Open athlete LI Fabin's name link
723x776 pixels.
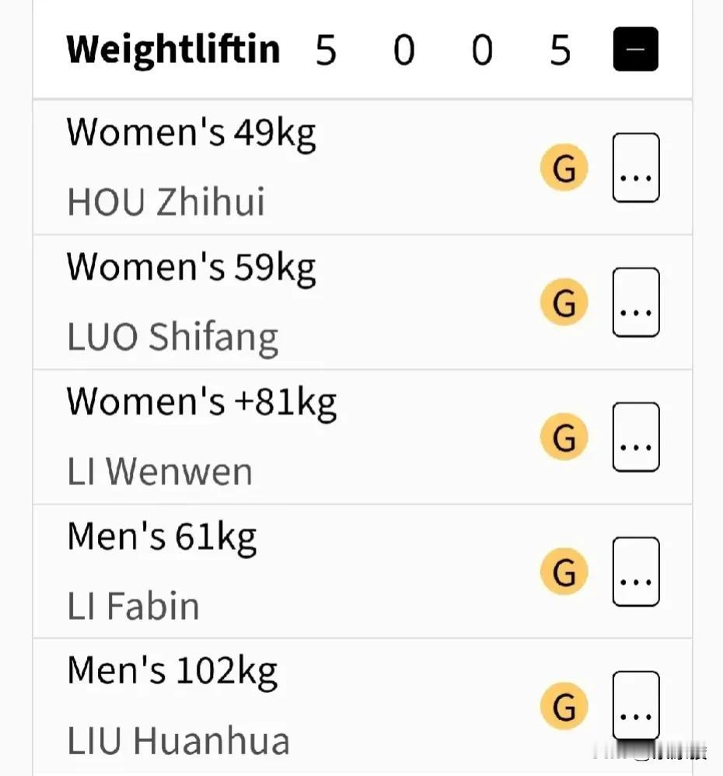click(x=133, y=606)
